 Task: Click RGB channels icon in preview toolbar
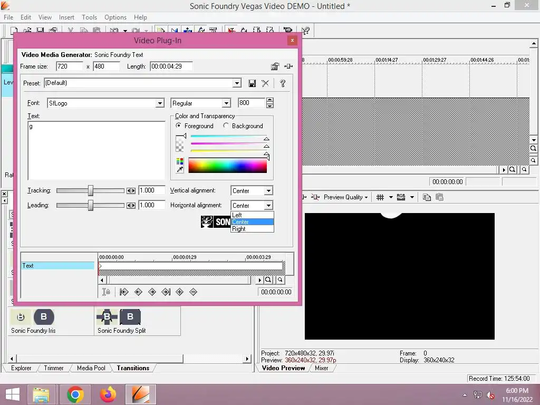(x=401, y=197)
